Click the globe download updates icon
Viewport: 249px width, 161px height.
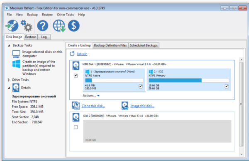click(59, 26)
